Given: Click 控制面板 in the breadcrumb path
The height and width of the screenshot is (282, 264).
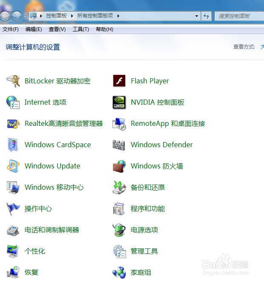Looking at the screenshot, I should point(56,16).
